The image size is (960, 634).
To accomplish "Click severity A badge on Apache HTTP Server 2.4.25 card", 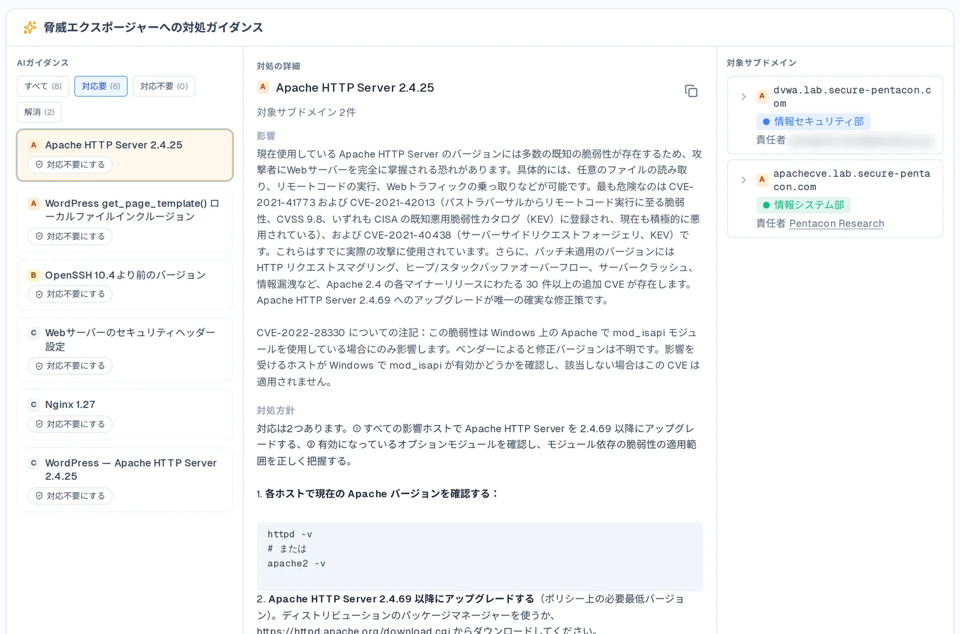I will [34, 145].
